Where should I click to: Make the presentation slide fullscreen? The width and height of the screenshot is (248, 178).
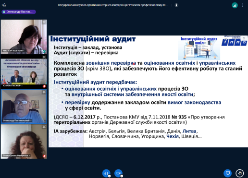(x=244, y=38)
